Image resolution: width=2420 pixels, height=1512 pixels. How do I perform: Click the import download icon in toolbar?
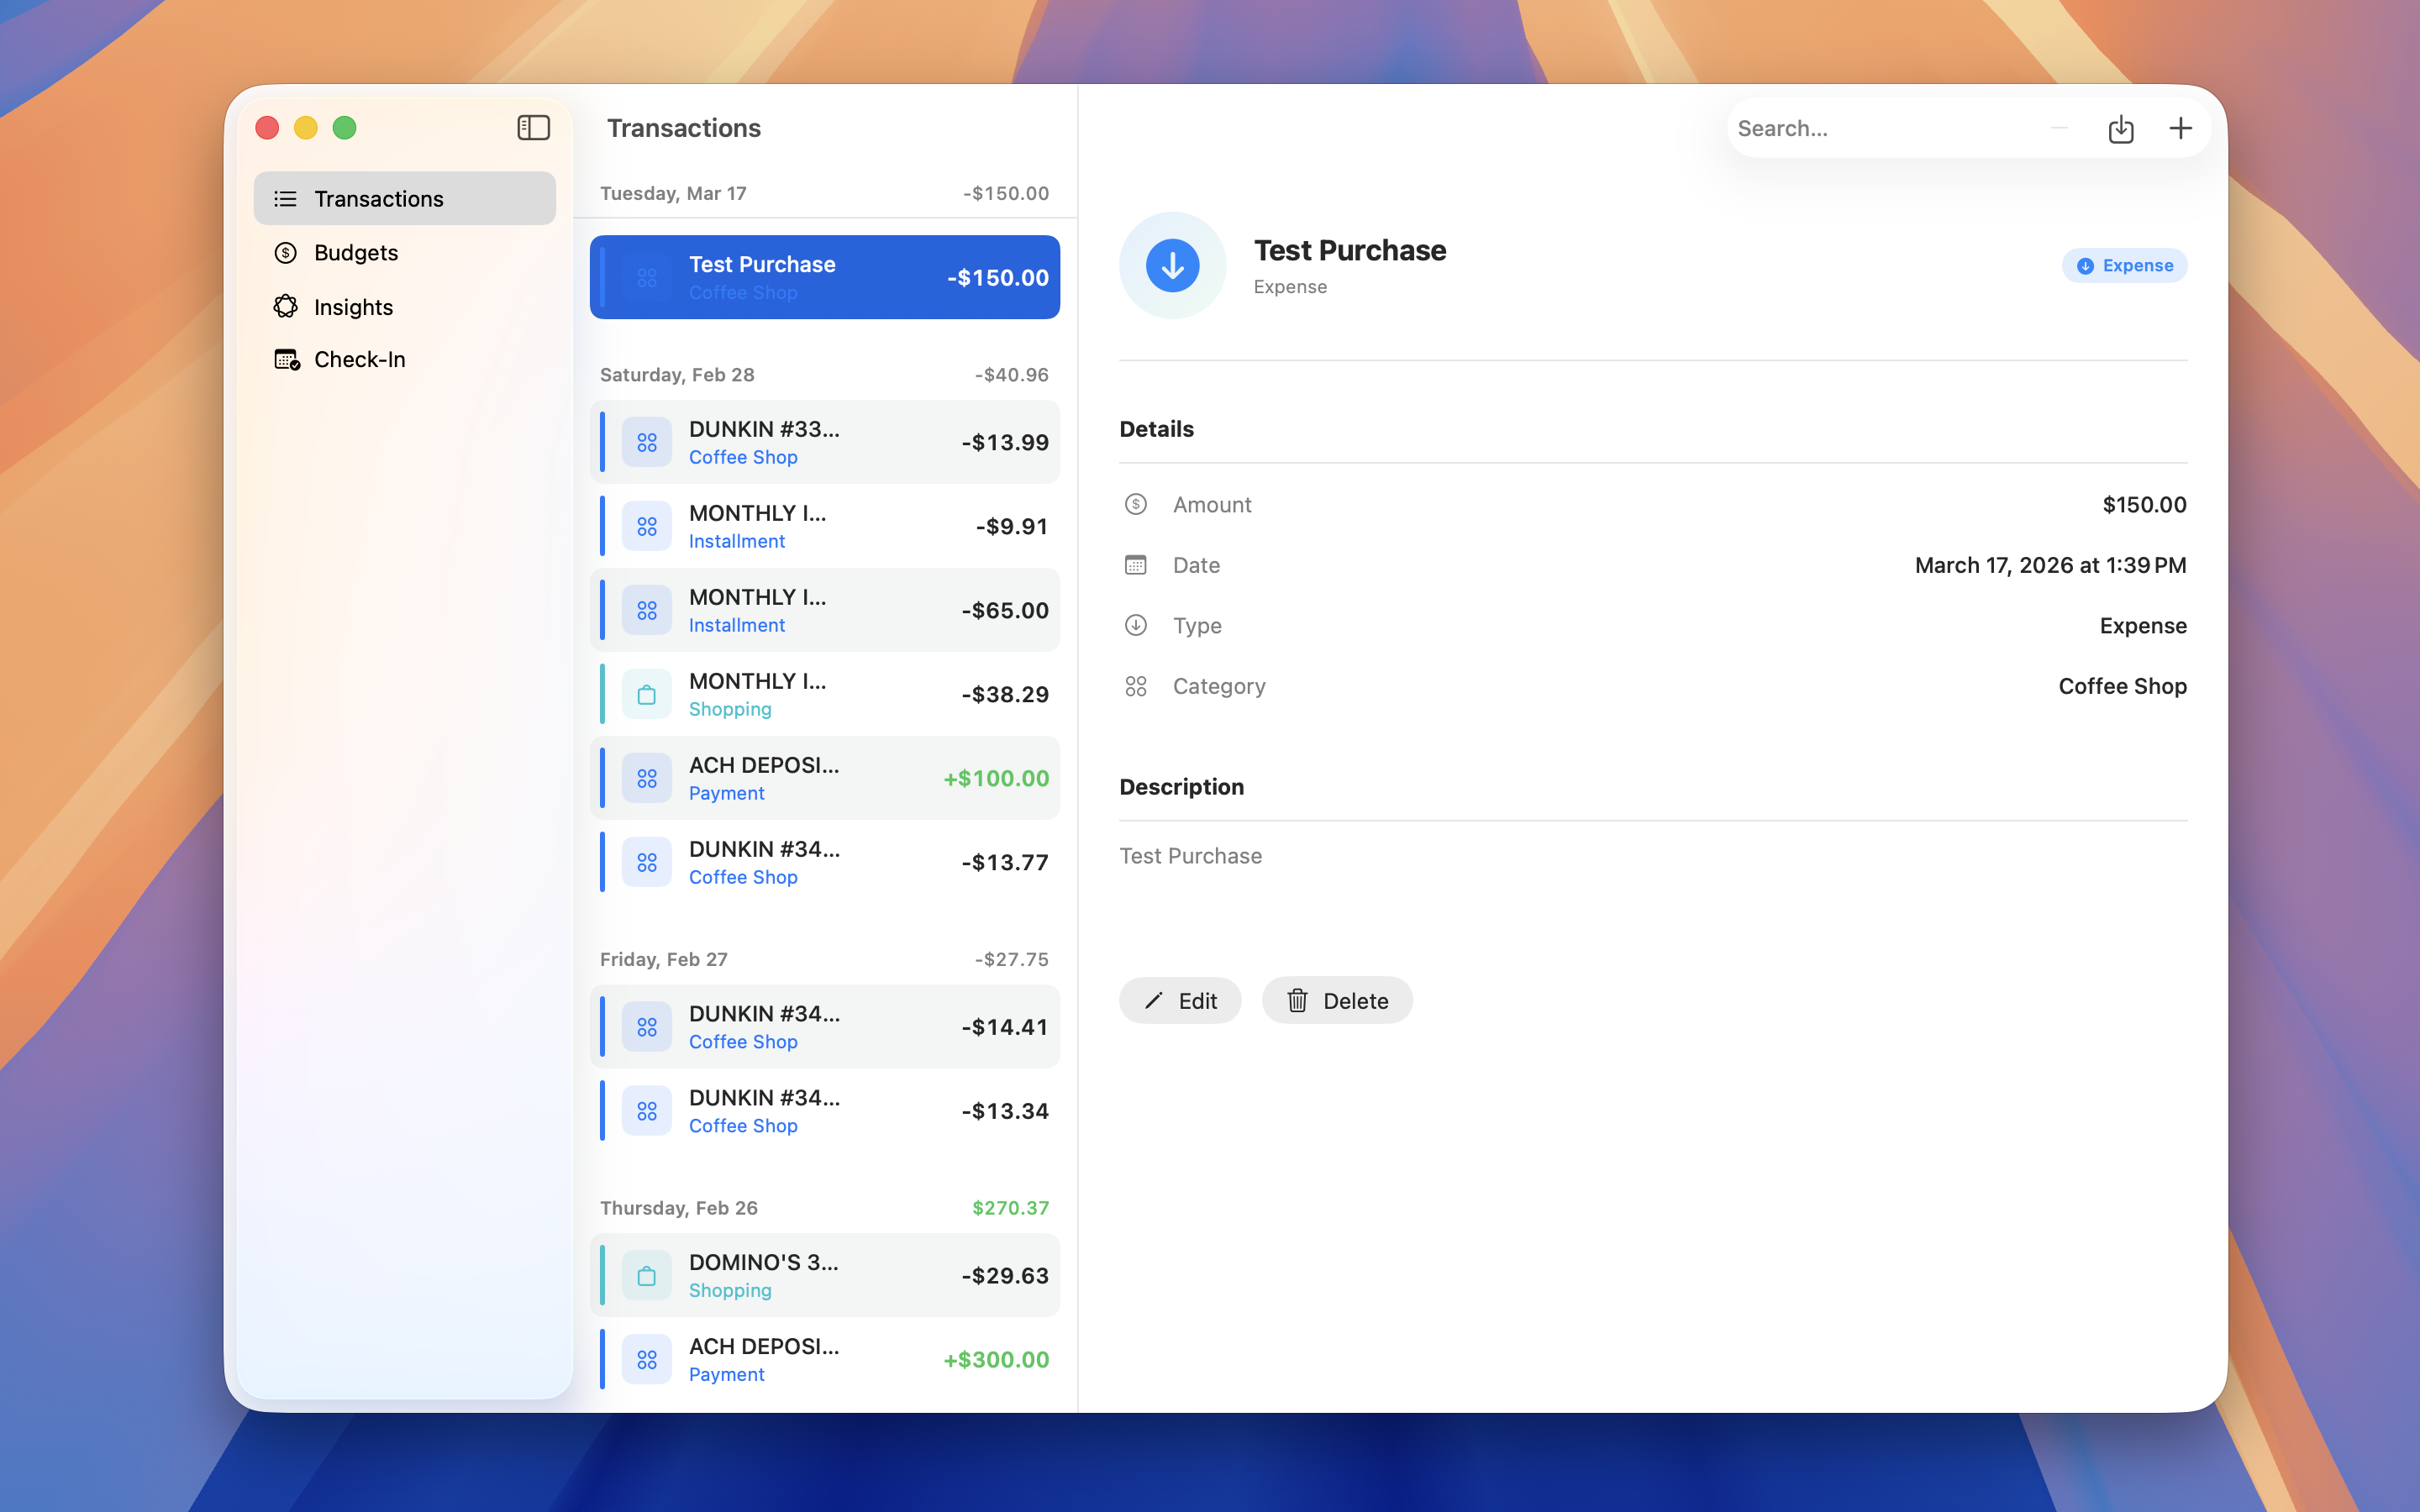point(2120,128)
